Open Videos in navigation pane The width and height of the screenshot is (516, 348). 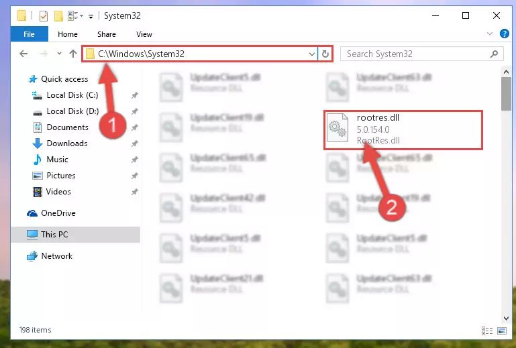tap(58, 192)
